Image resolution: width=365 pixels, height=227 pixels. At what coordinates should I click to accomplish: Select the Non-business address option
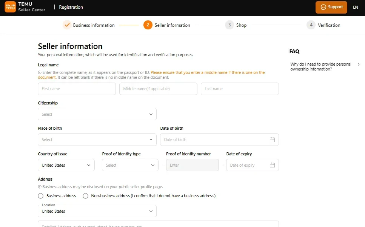click(85, 196)
